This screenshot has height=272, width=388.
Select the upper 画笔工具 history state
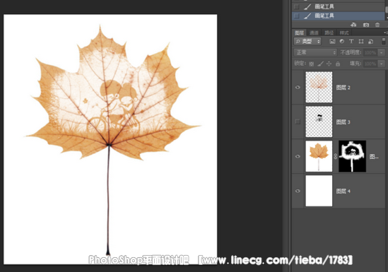click(x=339, y=7)
